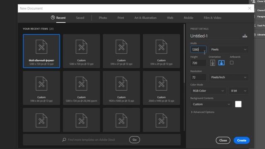
Task: Click the white background color swatch
Action: tap(238, 104)
